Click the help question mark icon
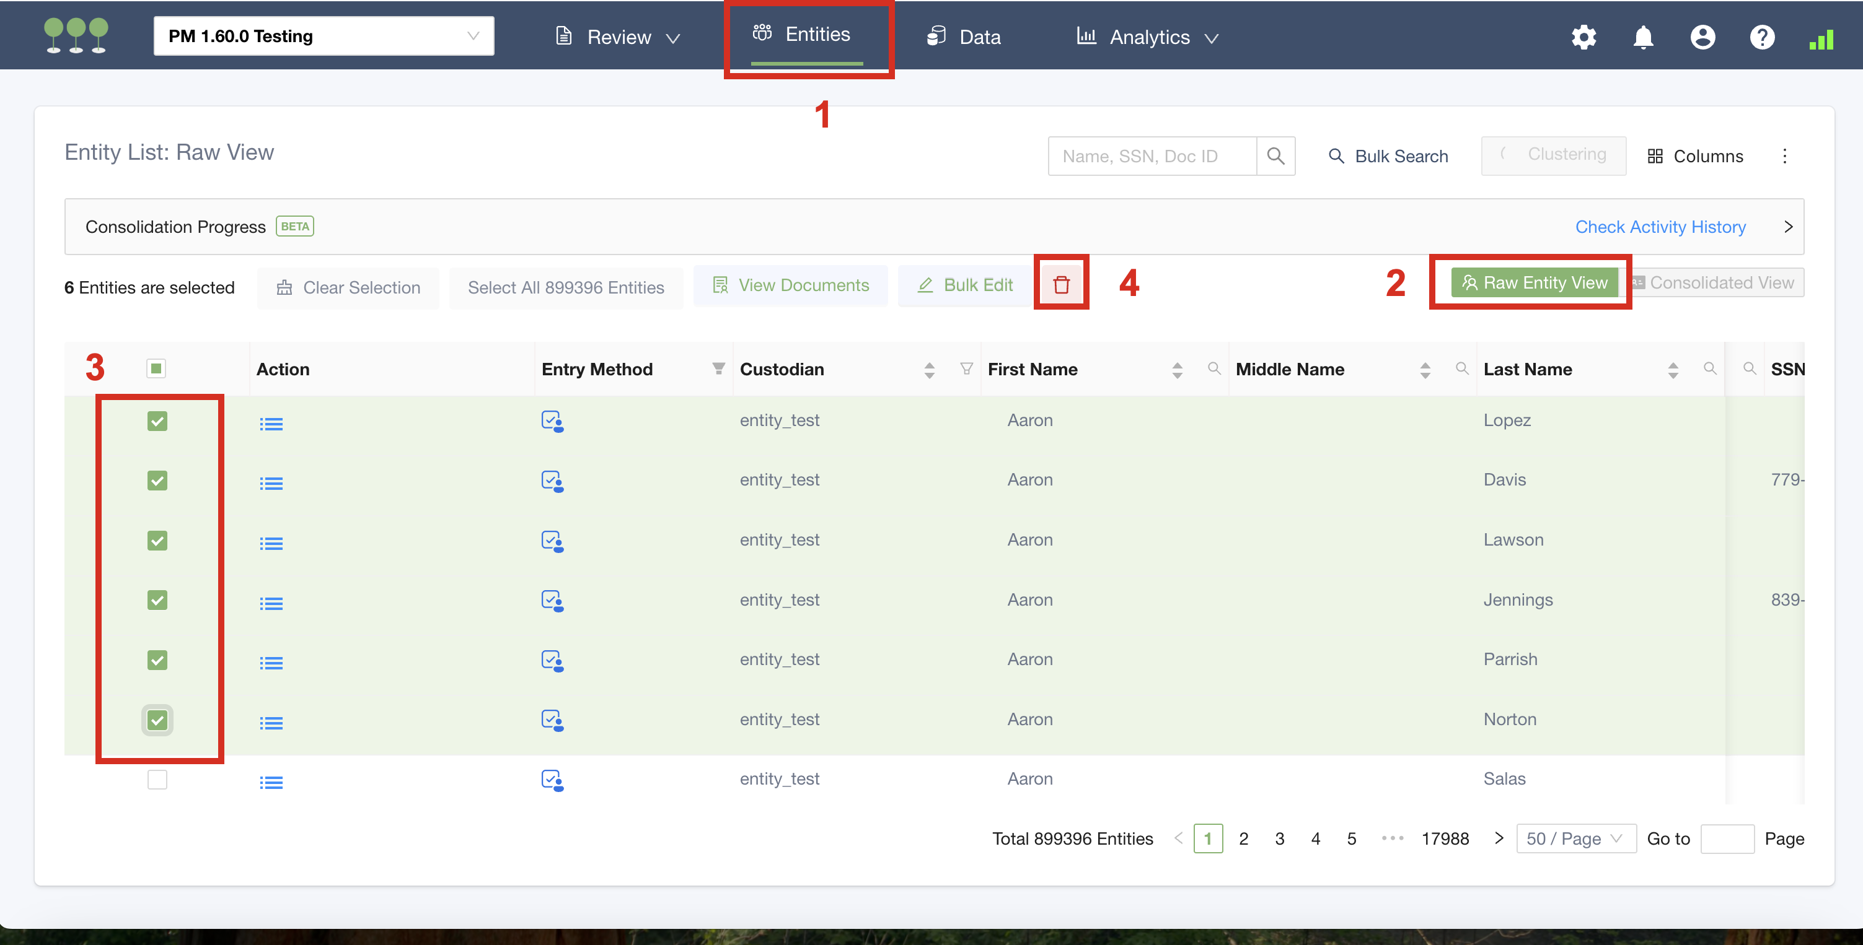The width and height of the screenshot is (1863, 945). click(x=1762, y=37)
